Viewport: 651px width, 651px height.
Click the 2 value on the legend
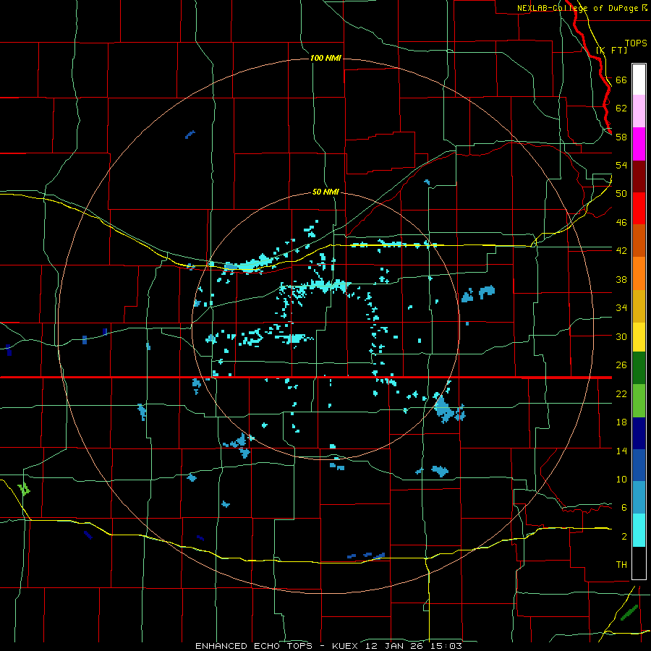[624, 537]
